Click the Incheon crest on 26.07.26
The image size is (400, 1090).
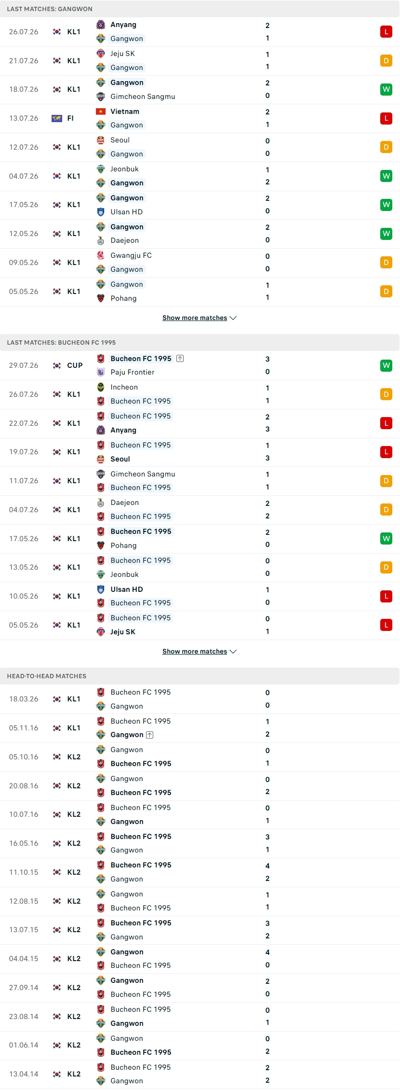coord(101,387)
